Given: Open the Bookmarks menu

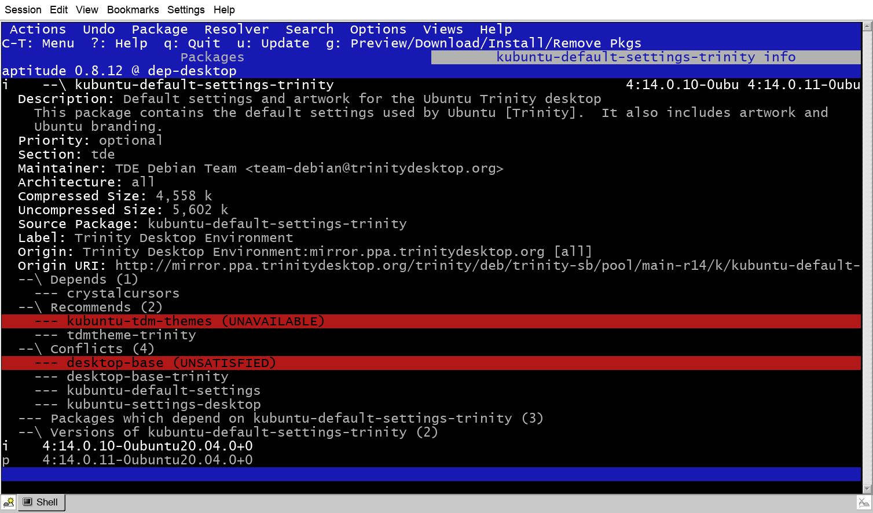Looking at the screenshot, I should (133, 10).
